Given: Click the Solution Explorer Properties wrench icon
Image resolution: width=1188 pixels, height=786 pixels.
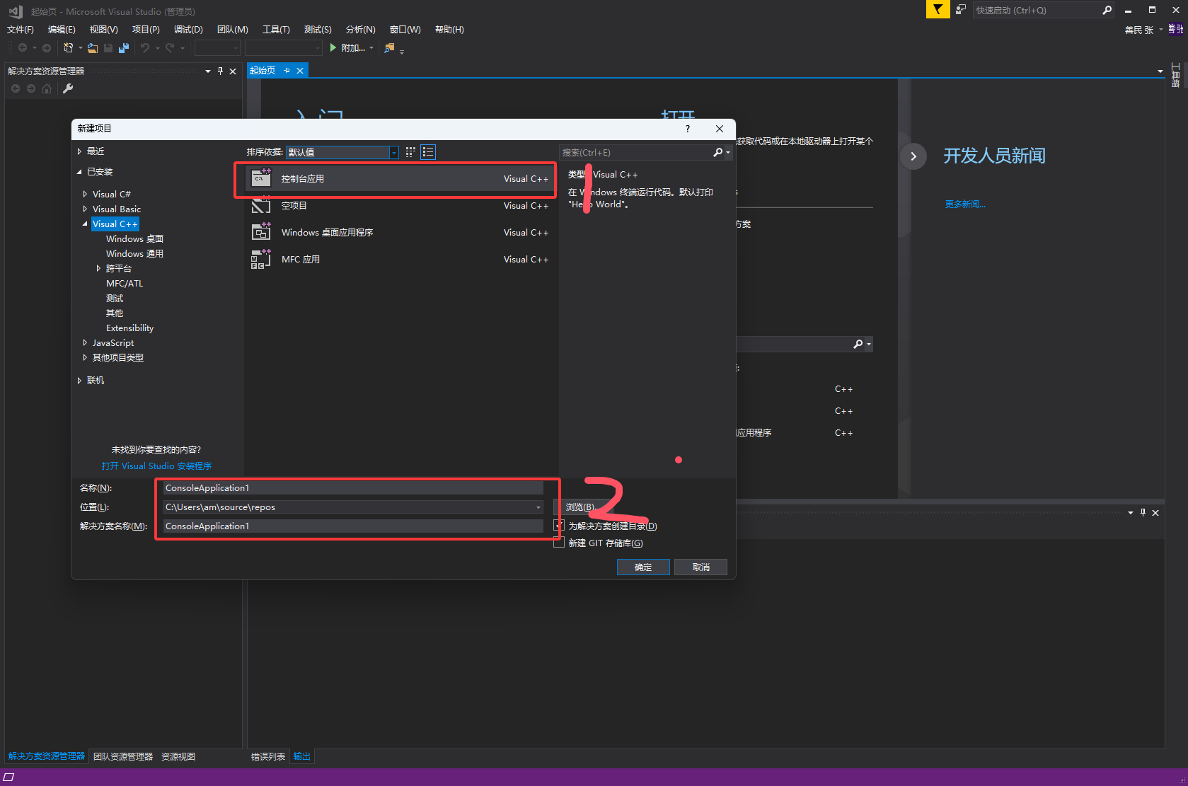Looking at the screenshot, I should pos(68,88).
